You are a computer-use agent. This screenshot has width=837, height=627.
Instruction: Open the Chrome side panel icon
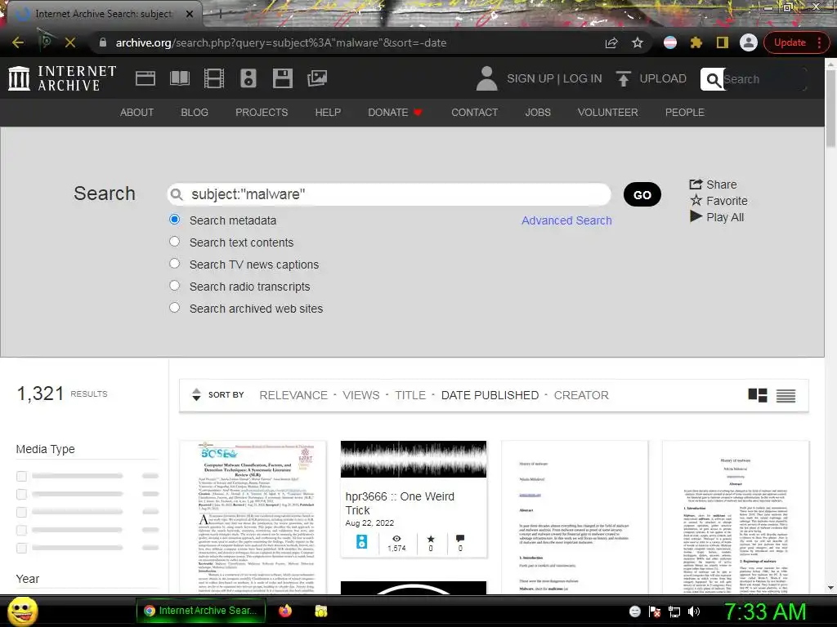(723, 42)
